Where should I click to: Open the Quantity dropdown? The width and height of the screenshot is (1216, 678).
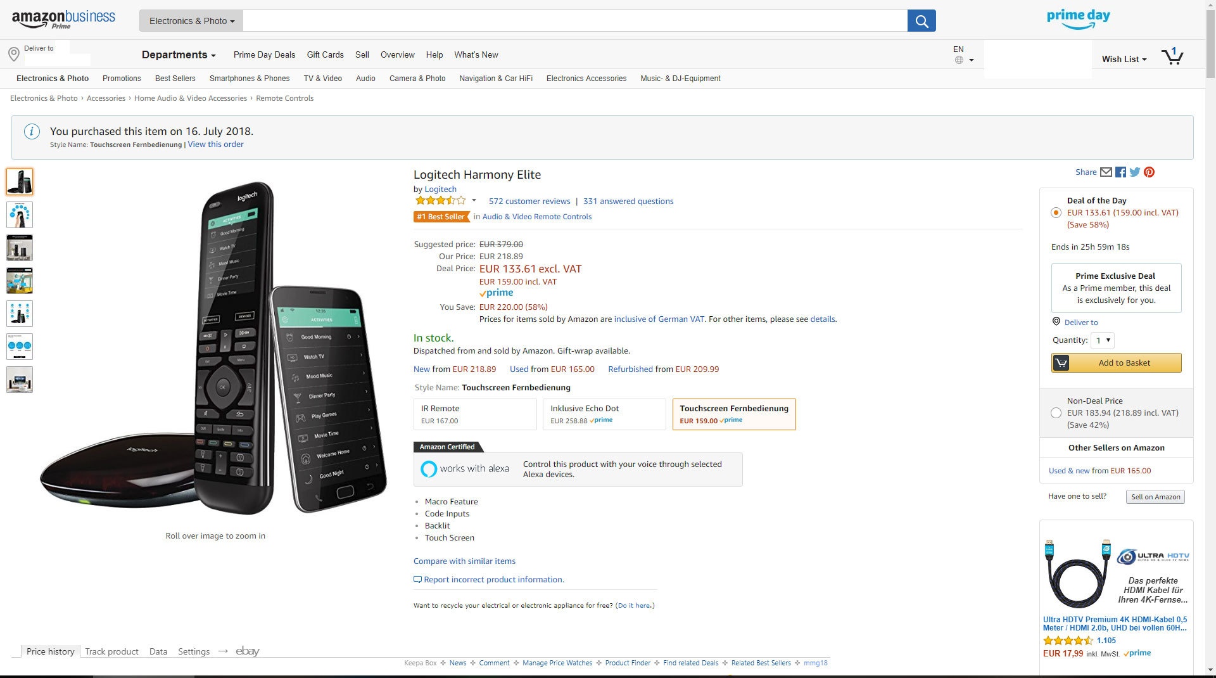click(x=1103, y=340)
